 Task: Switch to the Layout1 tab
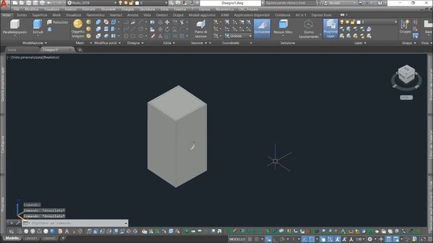(x=31, y=238)
